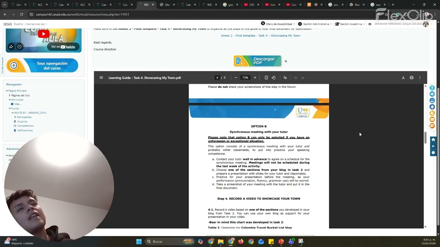Click the address bar URL
Viewport: 440px width, 247px height.
click(x=82, y=14)
